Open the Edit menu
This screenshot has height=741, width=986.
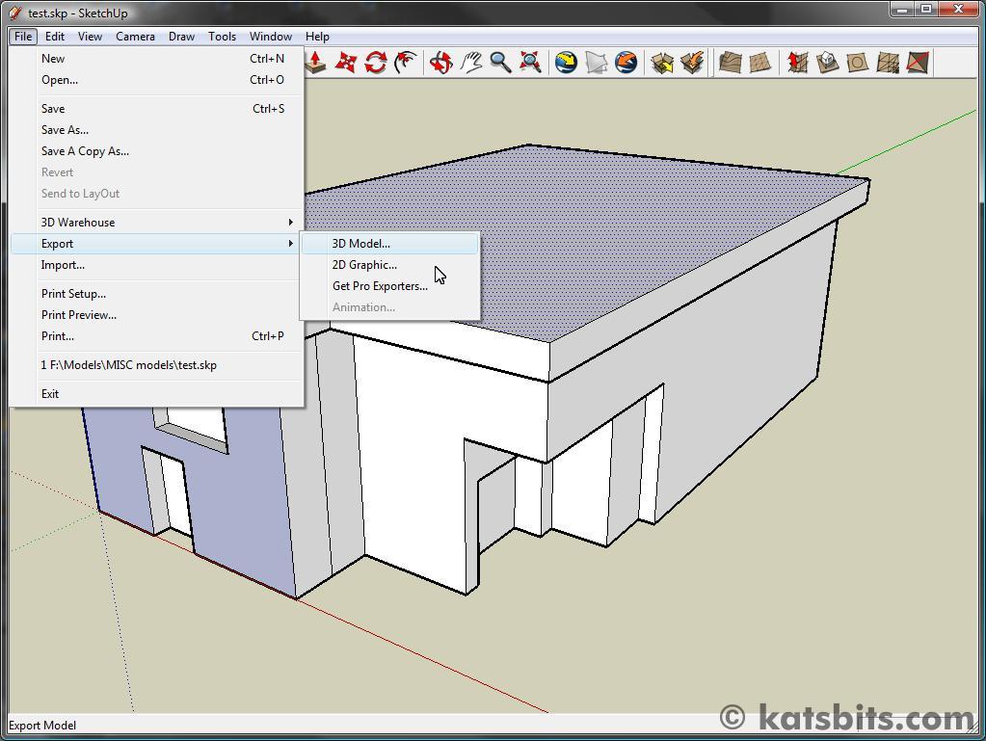click(55, 37)
